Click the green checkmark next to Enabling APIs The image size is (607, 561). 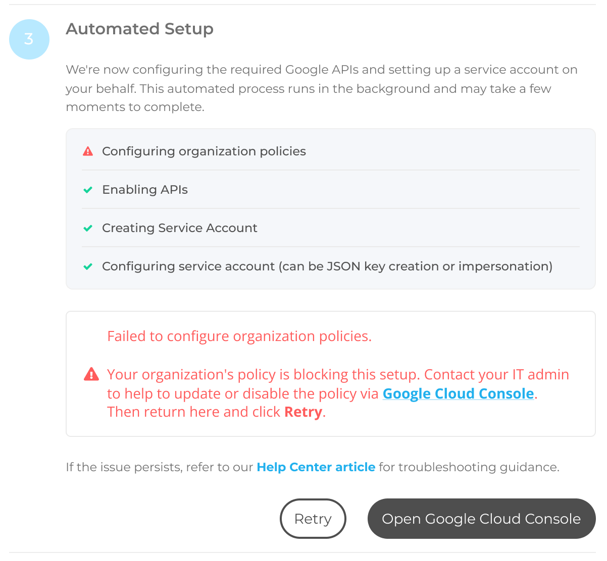(88, 190)
